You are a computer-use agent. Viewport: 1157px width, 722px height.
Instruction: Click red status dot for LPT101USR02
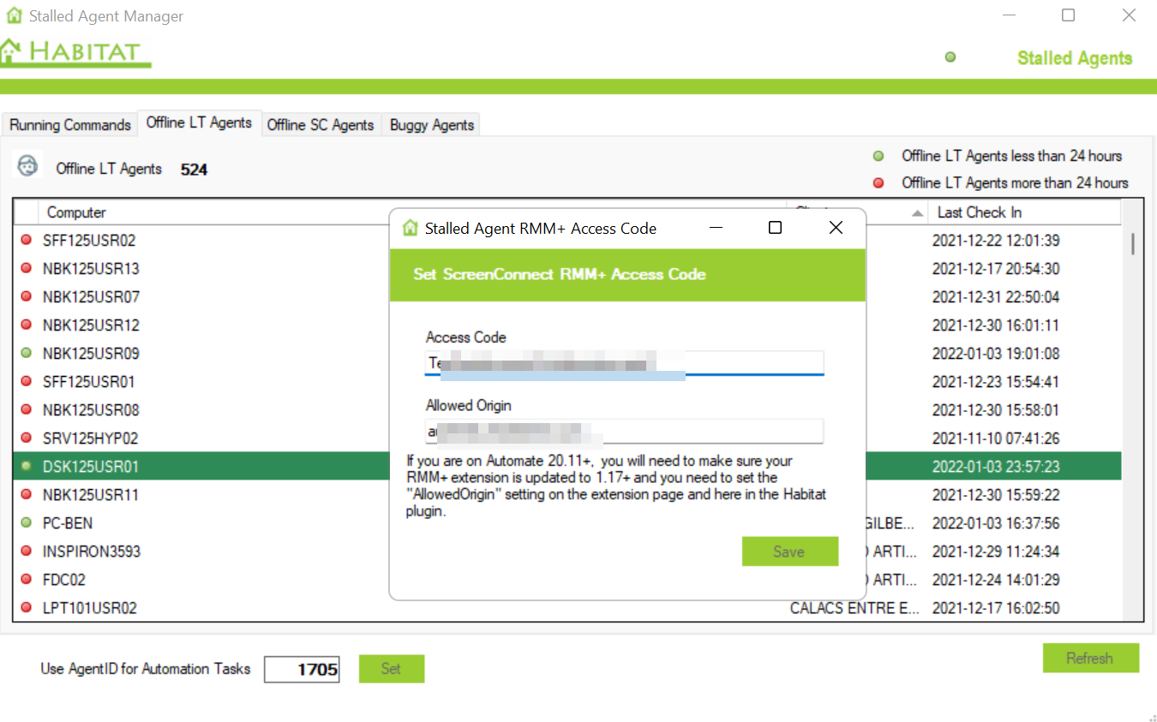[26, 608]
